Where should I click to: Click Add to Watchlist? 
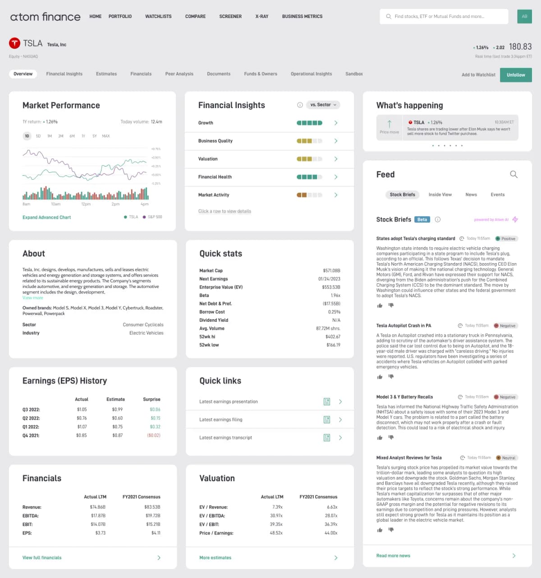click(x=478, y=75)
